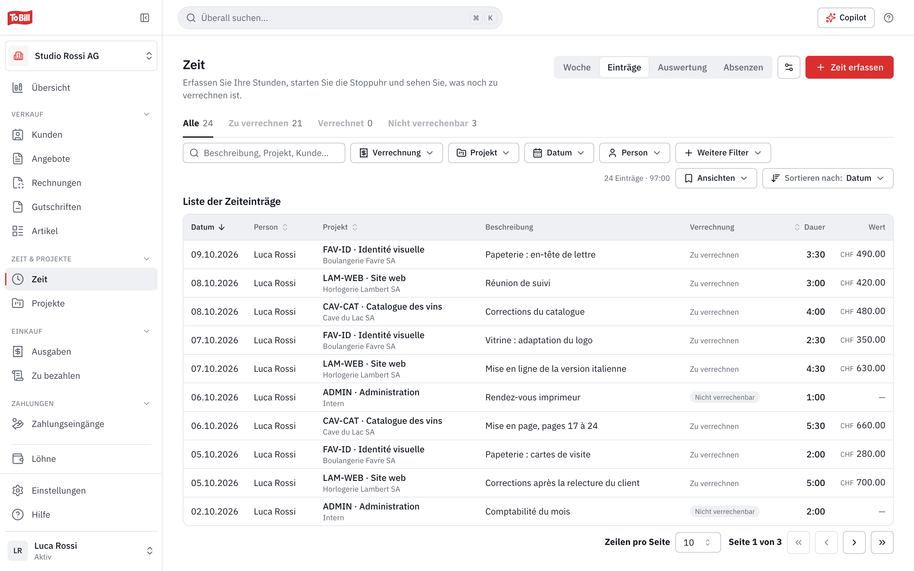Jump to the last page of entries
The image size is (914, 571).
click(882, 542)
